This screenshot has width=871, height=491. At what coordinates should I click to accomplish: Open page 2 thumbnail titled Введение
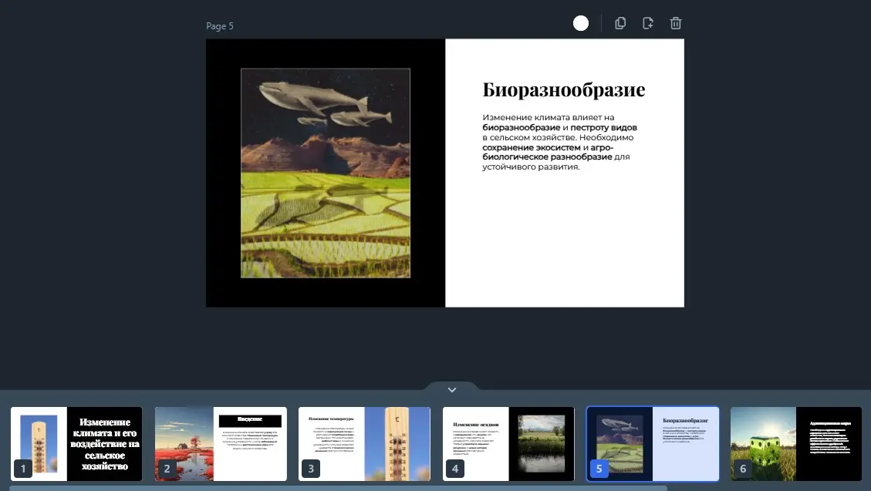pyautogui.click(x=221, y=444)
